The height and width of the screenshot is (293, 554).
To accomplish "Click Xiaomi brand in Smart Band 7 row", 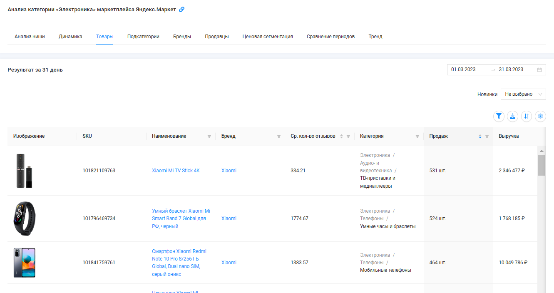I will pos(229,219).
